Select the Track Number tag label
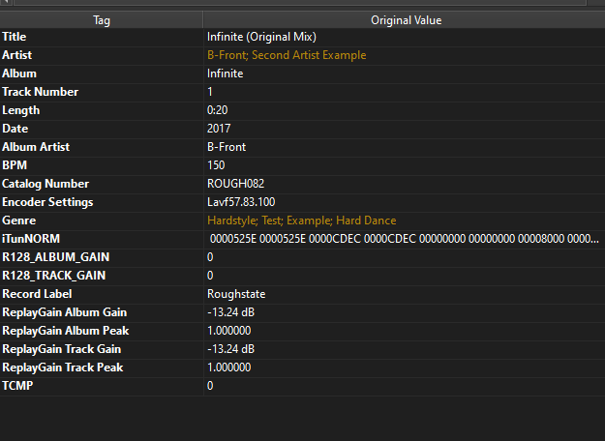The width and height of the screenshot is (605, 441). [x=40, y=92]
